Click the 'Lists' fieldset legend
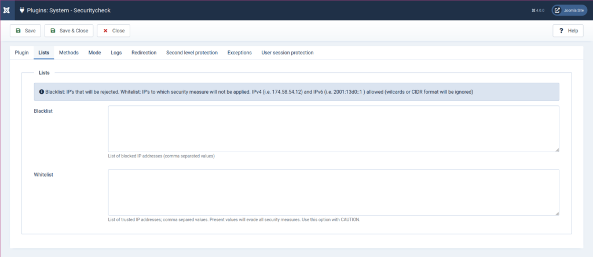593x257 pixels. pos(44,72)
